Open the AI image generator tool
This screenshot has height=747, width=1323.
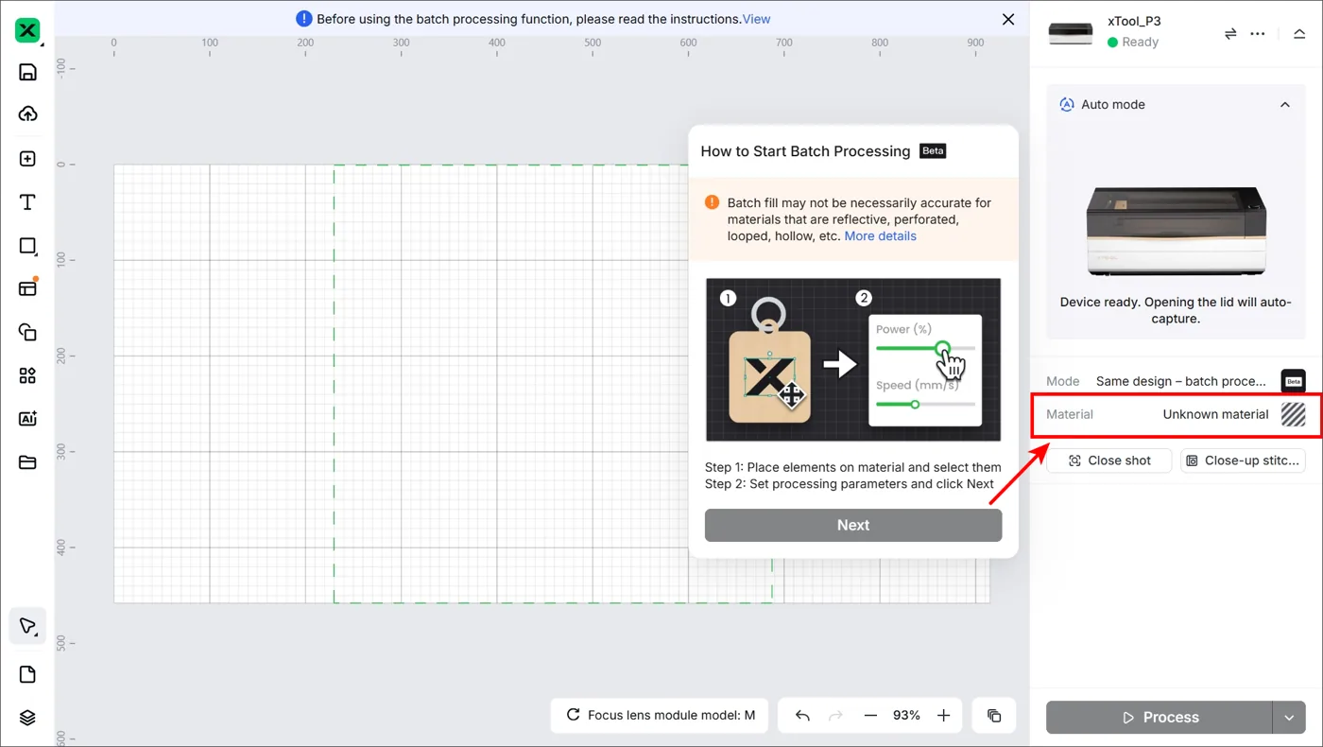pos(27,419)
